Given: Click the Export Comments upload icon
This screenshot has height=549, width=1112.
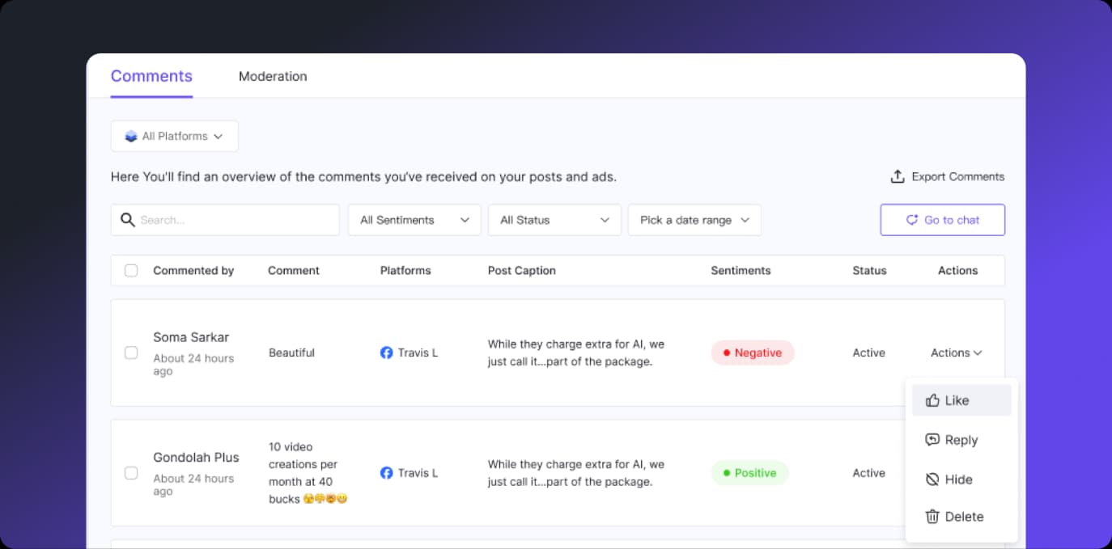Looking at the screenshot, I should [x=898, y=176].
